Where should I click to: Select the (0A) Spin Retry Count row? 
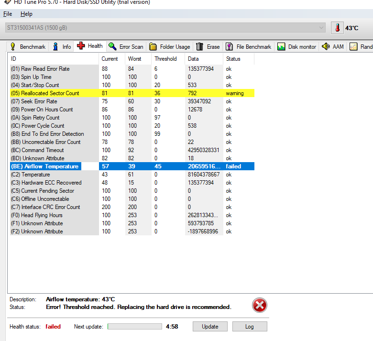(x=132, y=118)
